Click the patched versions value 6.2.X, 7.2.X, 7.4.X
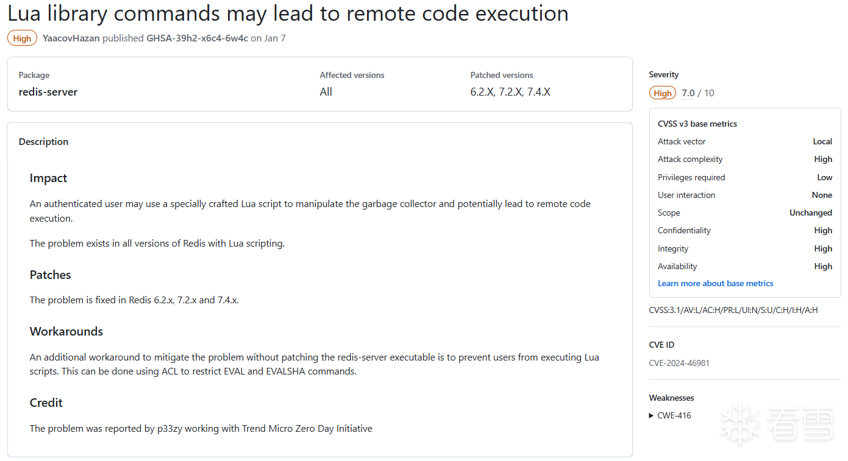Screen dimensions: 848x461 (x=510, y=93)
